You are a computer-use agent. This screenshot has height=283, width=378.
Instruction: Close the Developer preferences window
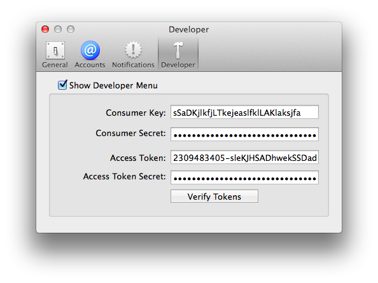(x=45, y=29)
